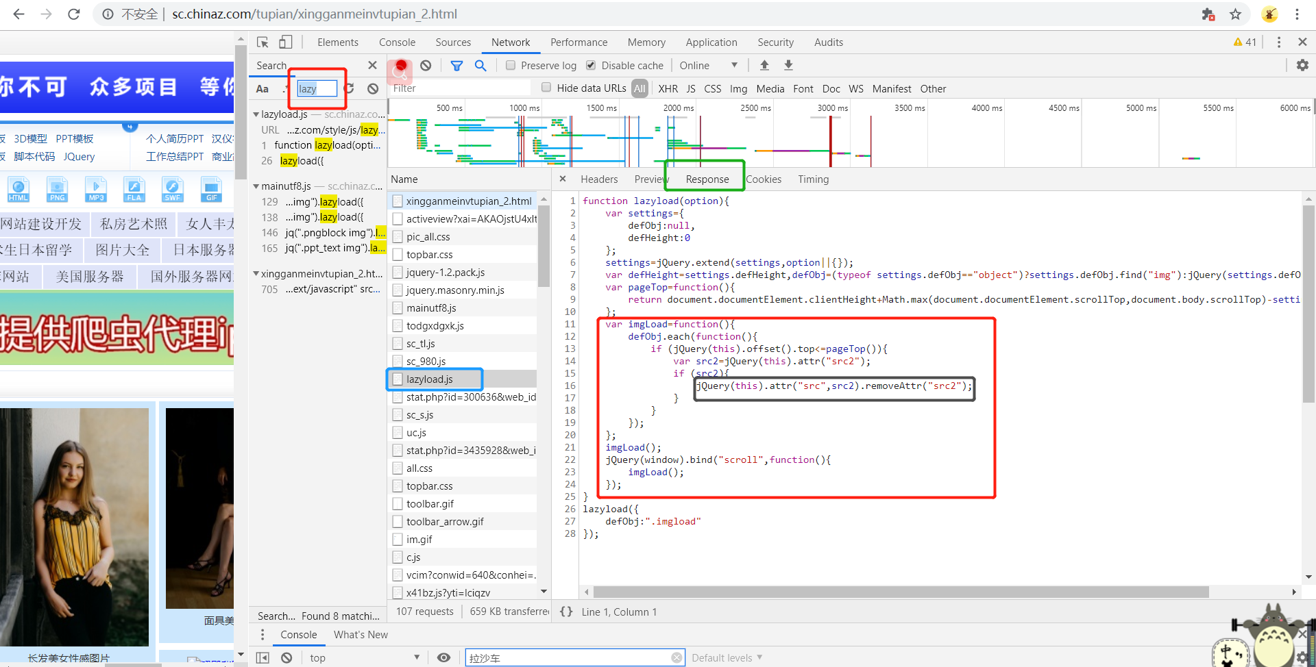
Task: Click the JQuery link on the webpage
Action: 79,157
